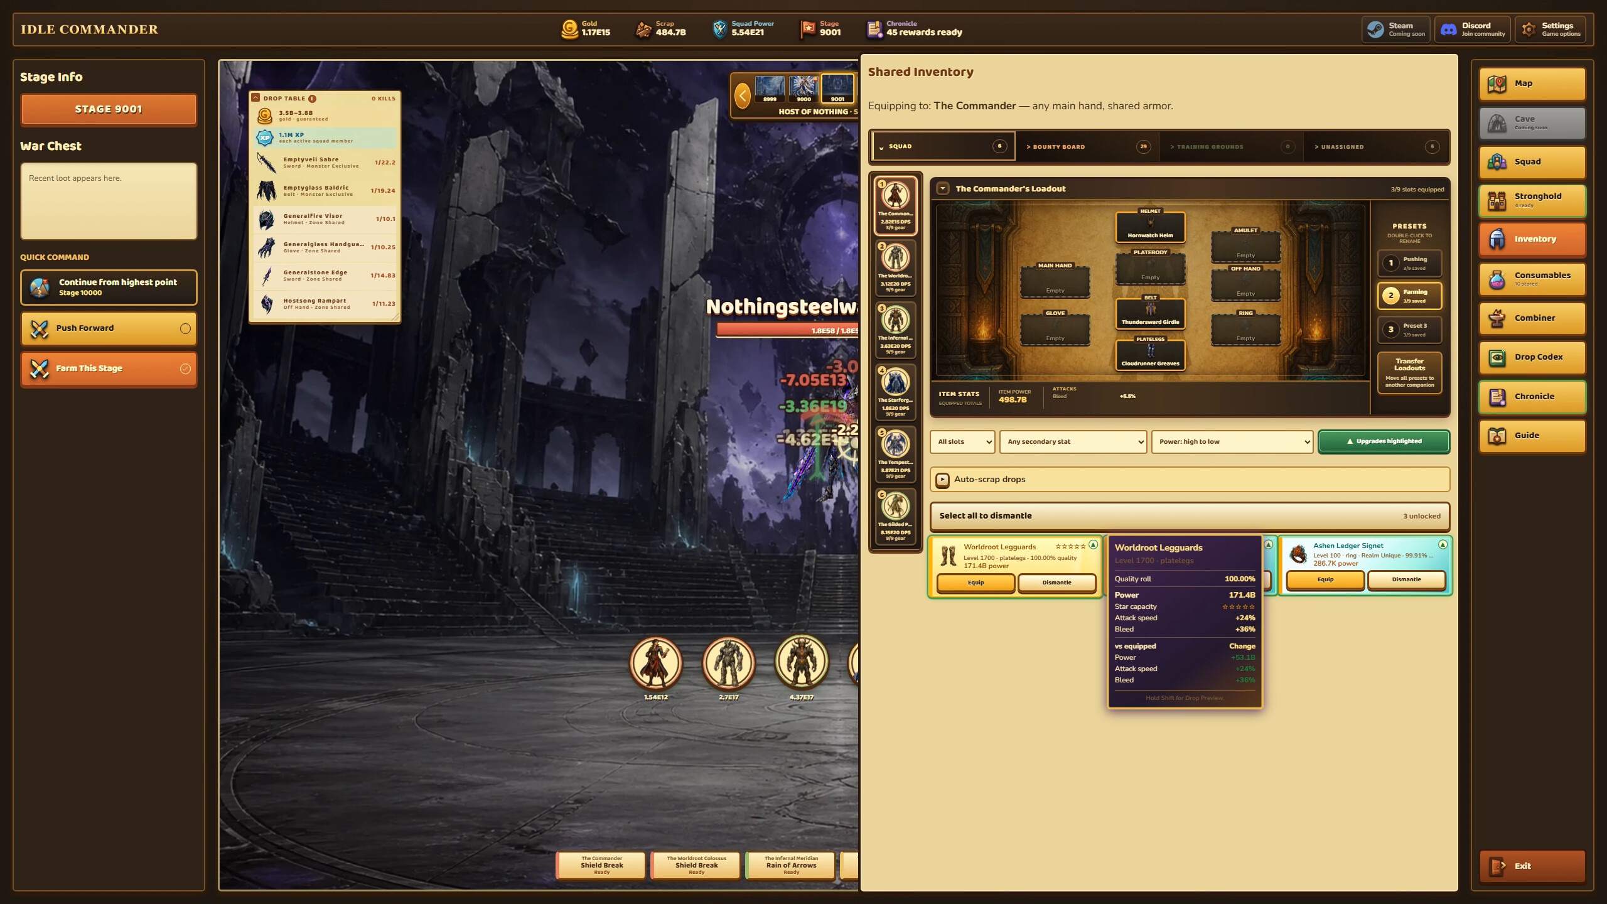
Task: Select Push Forward command
Action: (109, 328)
